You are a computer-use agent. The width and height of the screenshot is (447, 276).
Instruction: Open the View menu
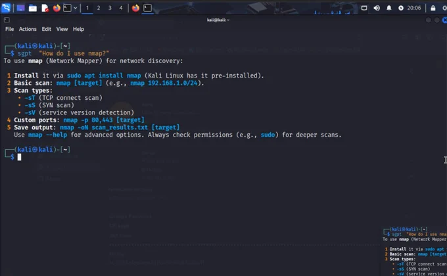(x=62, y=29)
